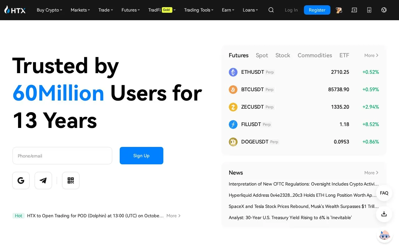Image resolution: width=399 pixels, height=249 pixels.
Task: Open the HTX POD Dolphin trading announcement
Action: (95, 216)
